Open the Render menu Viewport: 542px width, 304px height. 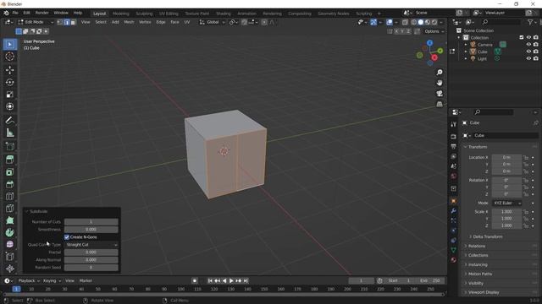41,13
